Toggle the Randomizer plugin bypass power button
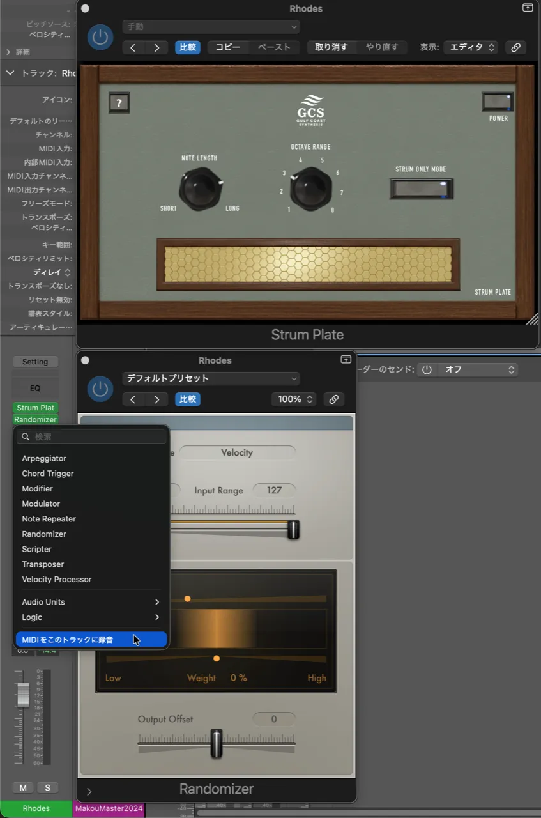The width and height of the screenshot is (541, 818). click(x=100, y=389)
